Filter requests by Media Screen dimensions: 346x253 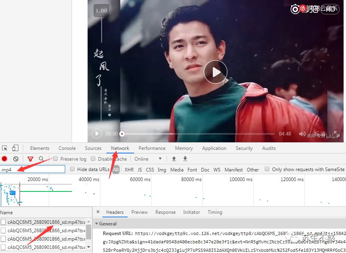tap(177, 169)
